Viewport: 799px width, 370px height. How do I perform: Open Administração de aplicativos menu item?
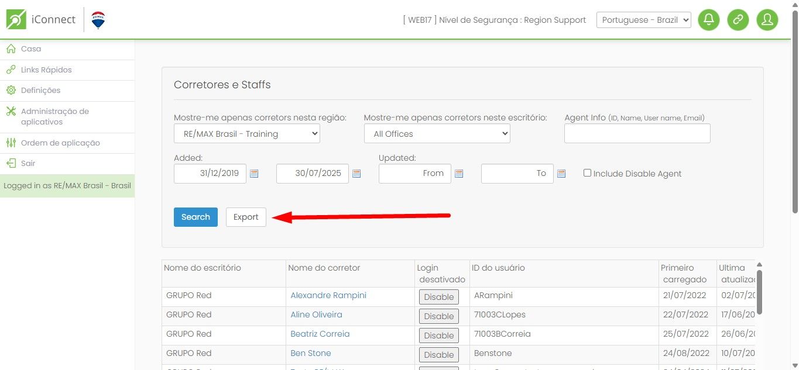pos(67,116)
